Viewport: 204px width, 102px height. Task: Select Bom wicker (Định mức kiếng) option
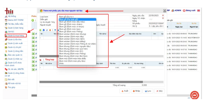[x=78, y=41]
